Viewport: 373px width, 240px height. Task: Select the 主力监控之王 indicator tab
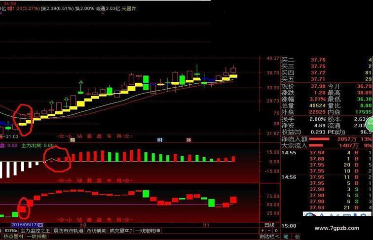pyautogui.click(x=35, y=231)
